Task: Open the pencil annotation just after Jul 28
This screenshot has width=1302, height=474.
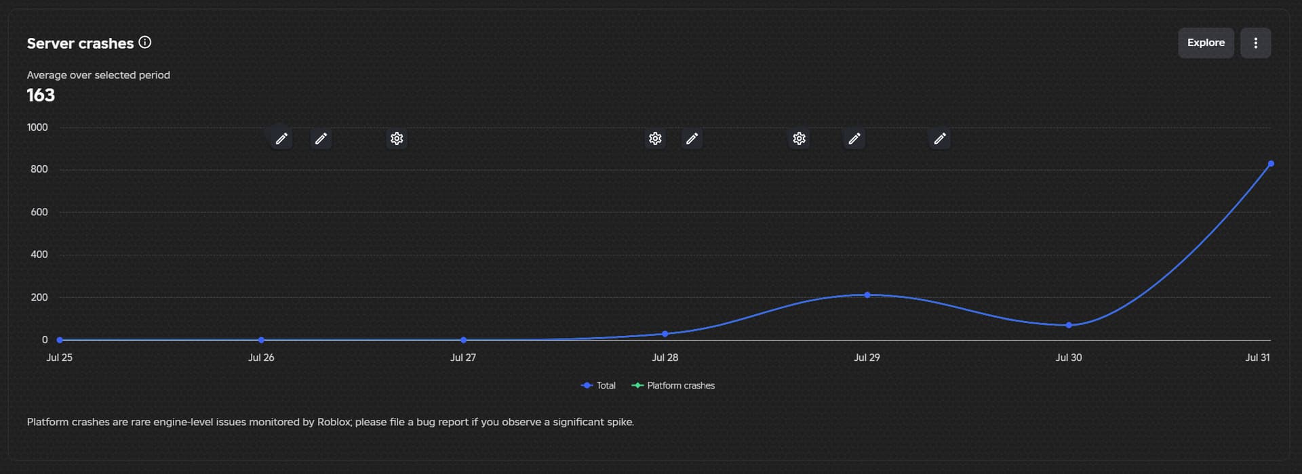Action: tap(692, 139)
